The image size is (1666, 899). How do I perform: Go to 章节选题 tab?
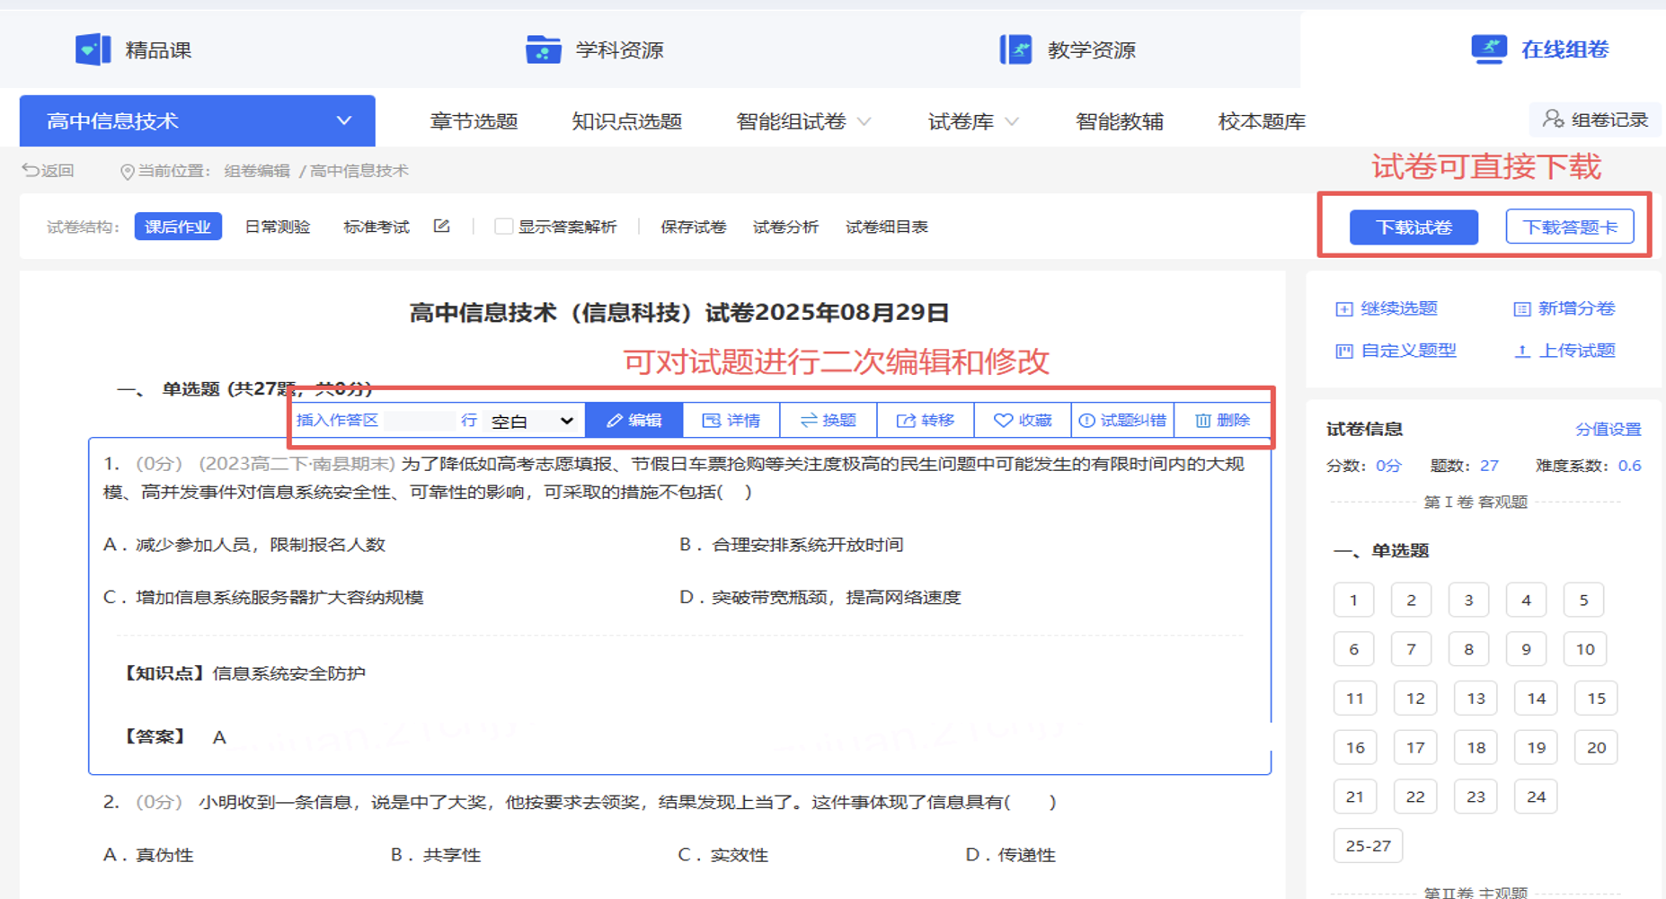click(x=474, y=121)
